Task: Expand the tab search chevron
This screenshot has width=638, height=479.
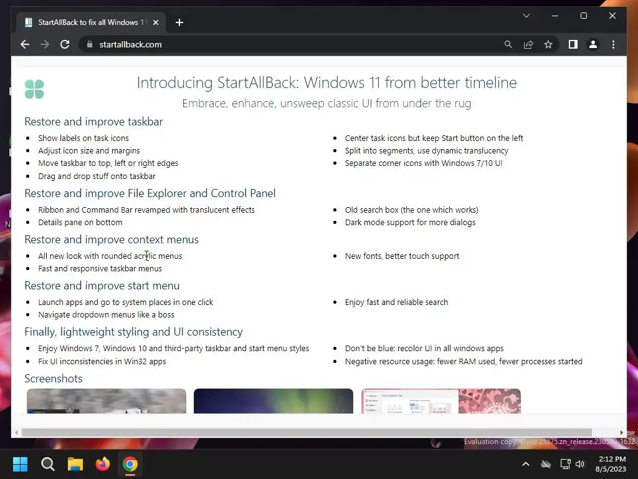Action: pos(526,16)
